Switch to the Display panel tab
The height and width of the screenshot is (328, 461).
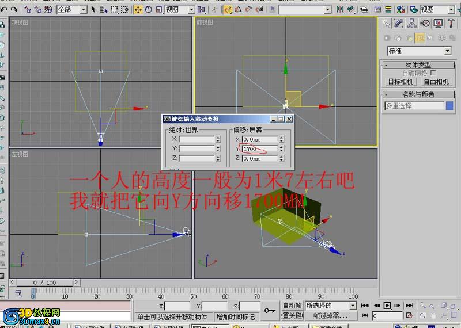point(439,24)
